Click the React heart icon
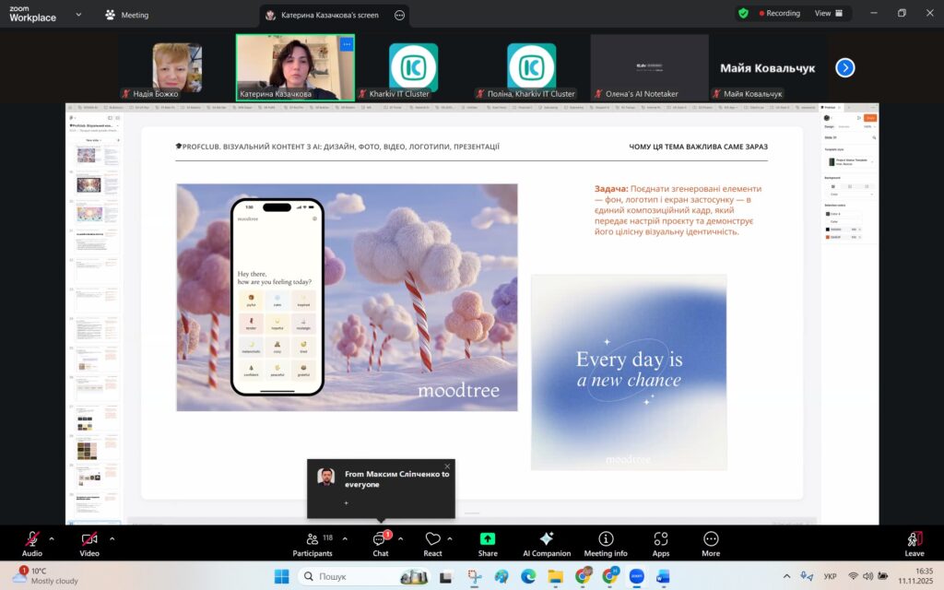Screen dimensions: 944x590 (432, 543)
